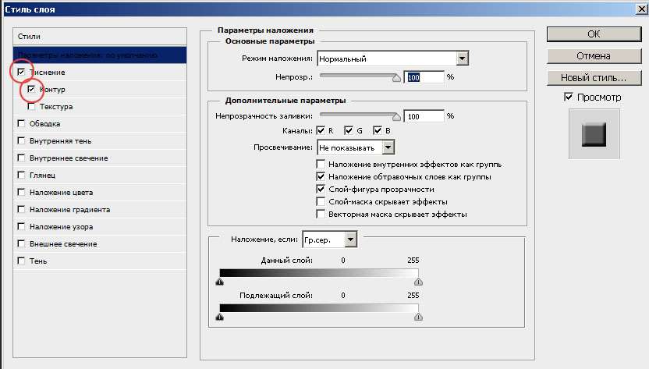Close the Стиль слоя dialog
649x369 pixels.
[x=642, y=9]
